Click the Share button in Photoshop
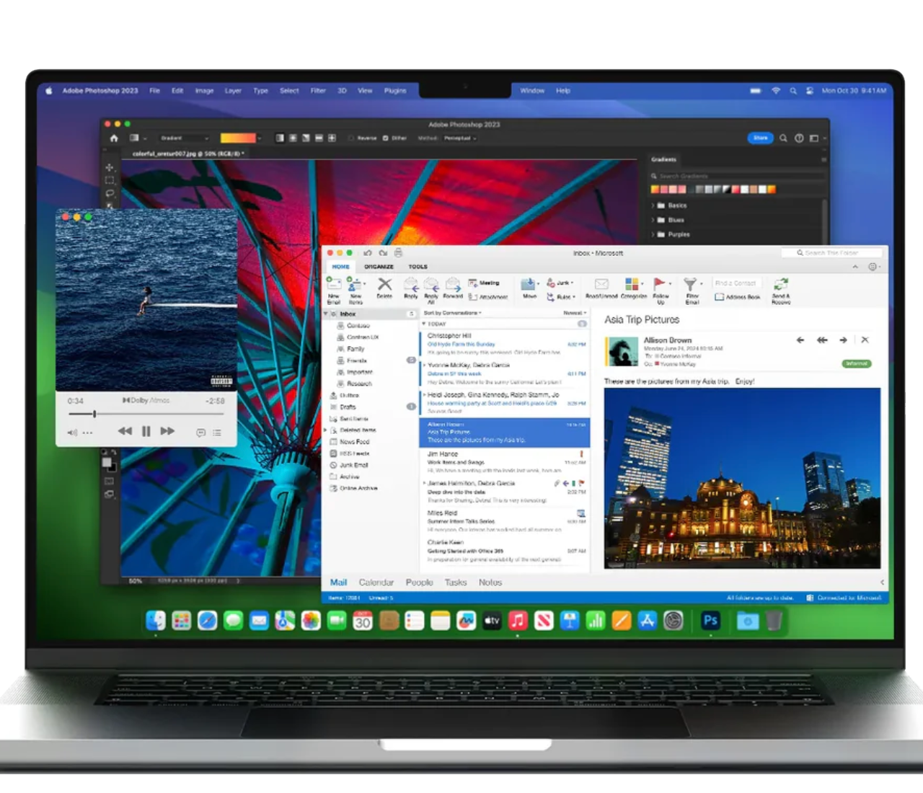The width and height of the screenshot is (923, 793). tap(760, 138)
